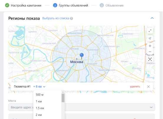The width and height of the screenshot is (163, 119).
Task: Select 500 м radius option
Action: 47,94
